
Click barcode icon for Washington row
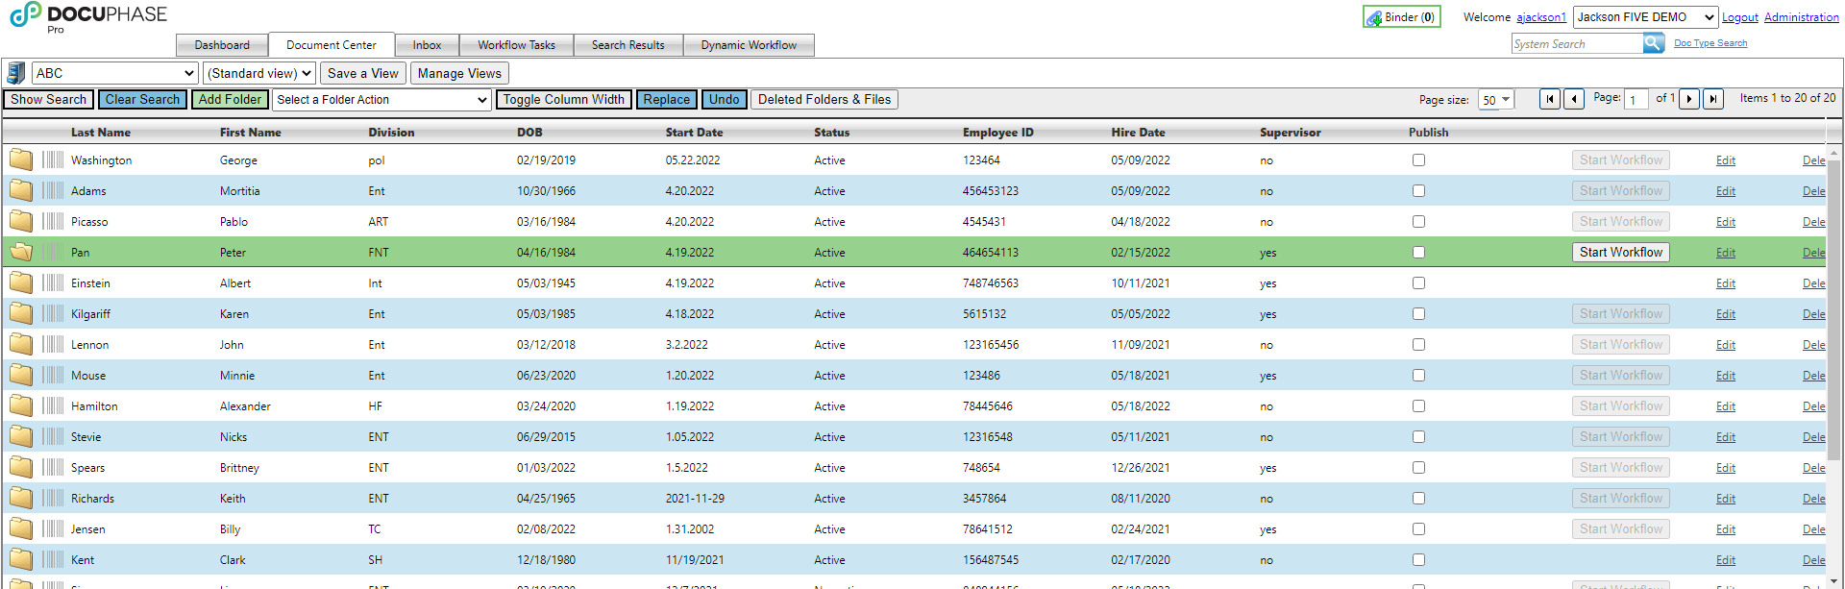click(x=53, y=160)
